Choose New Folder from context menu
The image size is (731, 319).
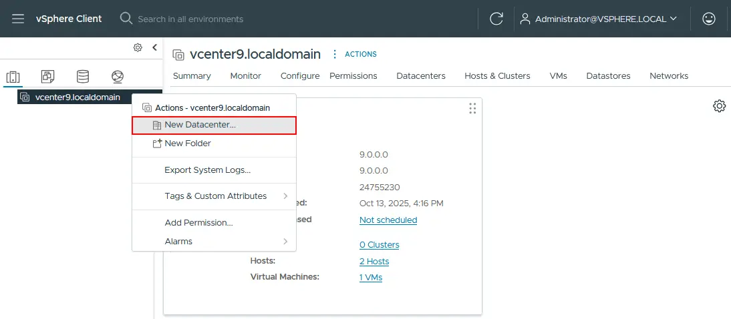pyautogui.click(x=214, y=143)
